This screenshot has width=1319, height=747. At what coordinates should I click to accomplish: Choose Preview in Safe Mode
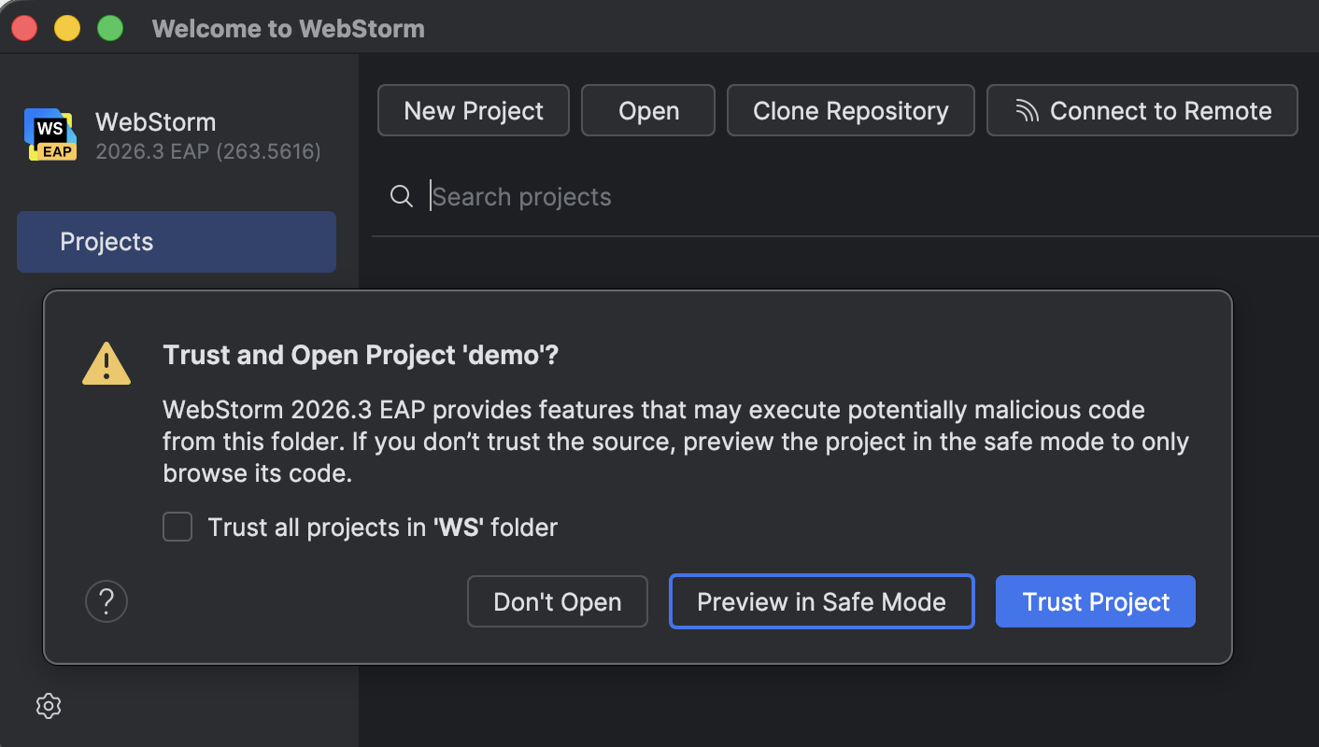822,601
